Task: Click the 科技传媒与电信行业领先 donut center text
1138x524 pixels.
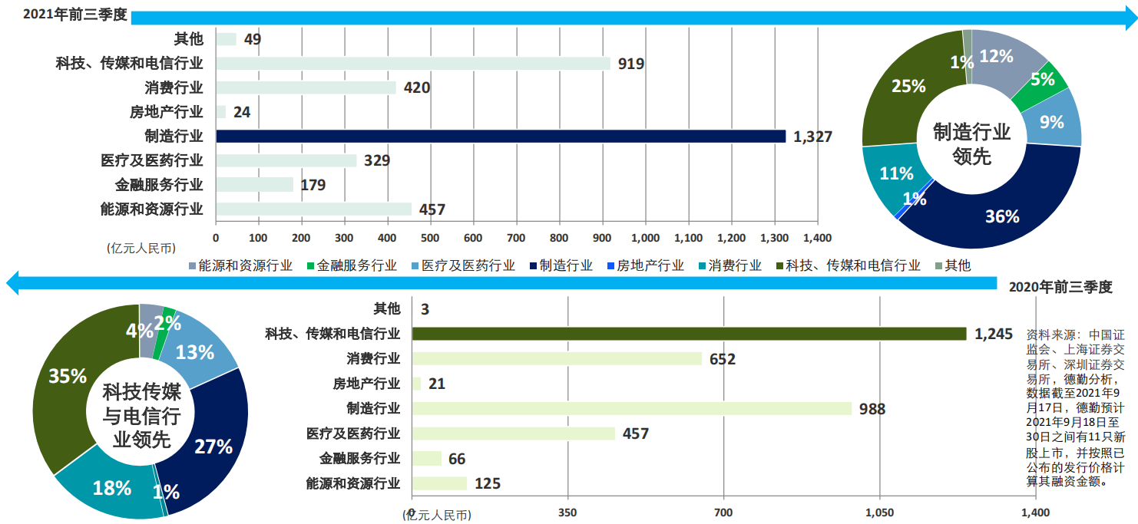Action: (138, 417)
